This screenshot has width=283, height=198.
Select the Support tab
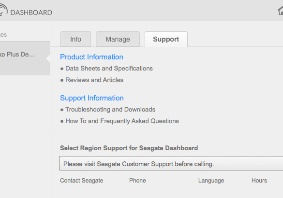166,39
